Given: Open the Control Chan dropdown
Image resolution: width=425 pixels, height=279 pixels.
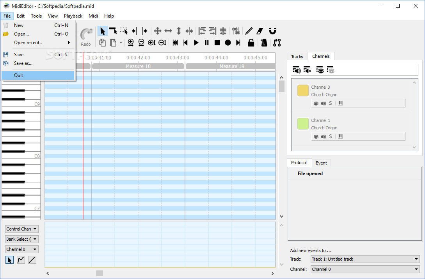Looking at the screenshot, I should pos(22,229).
